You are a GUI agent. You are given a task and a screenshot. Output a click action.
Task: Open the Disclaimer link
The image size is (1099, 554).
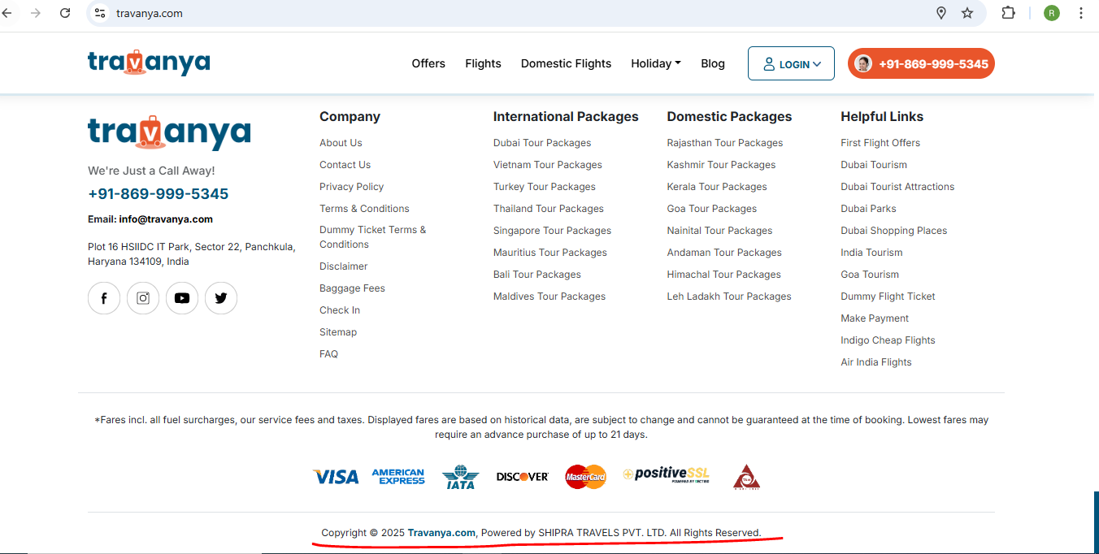click(x=343, y=266)
